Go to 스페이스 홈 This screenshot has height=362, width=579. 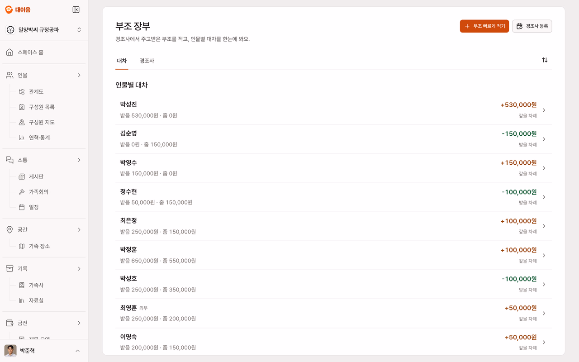tap(44, 52)
